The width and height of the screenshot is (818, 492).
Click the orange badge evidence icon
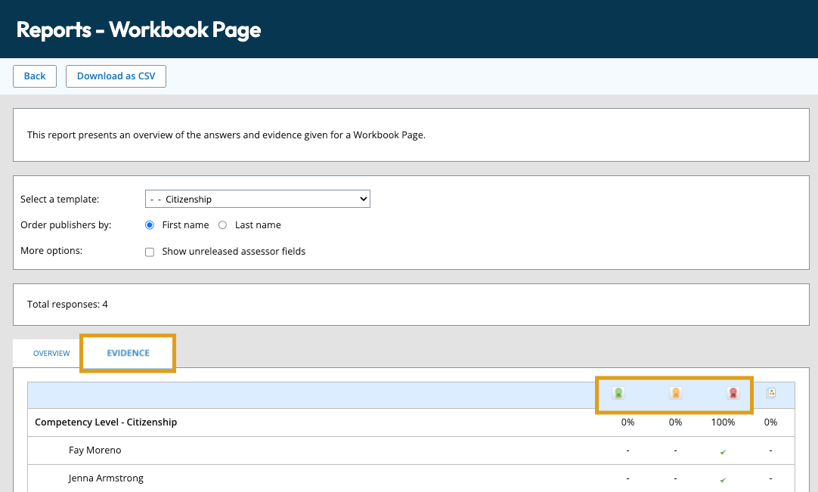[x=676, y=393]
